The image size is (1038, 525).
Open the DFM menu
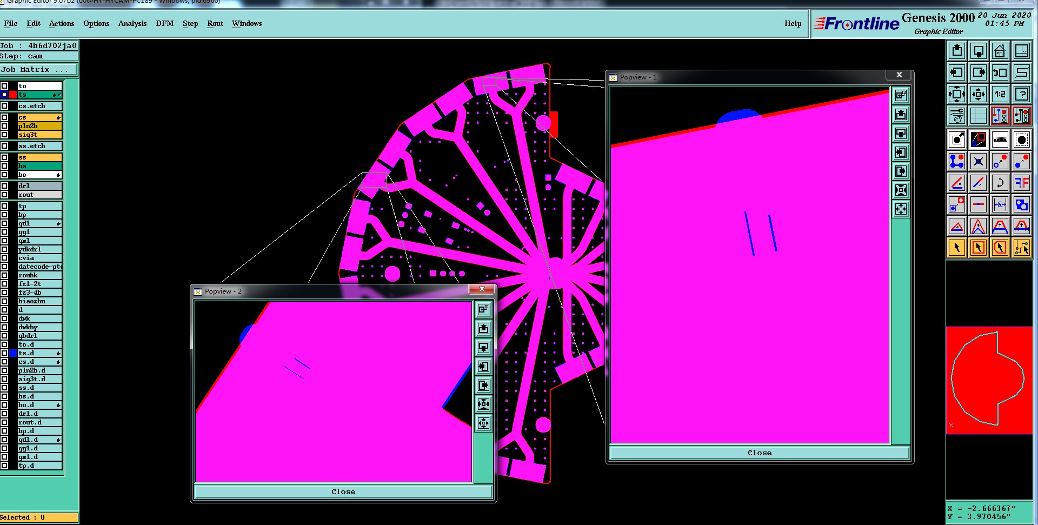click(x=165, y=23)
